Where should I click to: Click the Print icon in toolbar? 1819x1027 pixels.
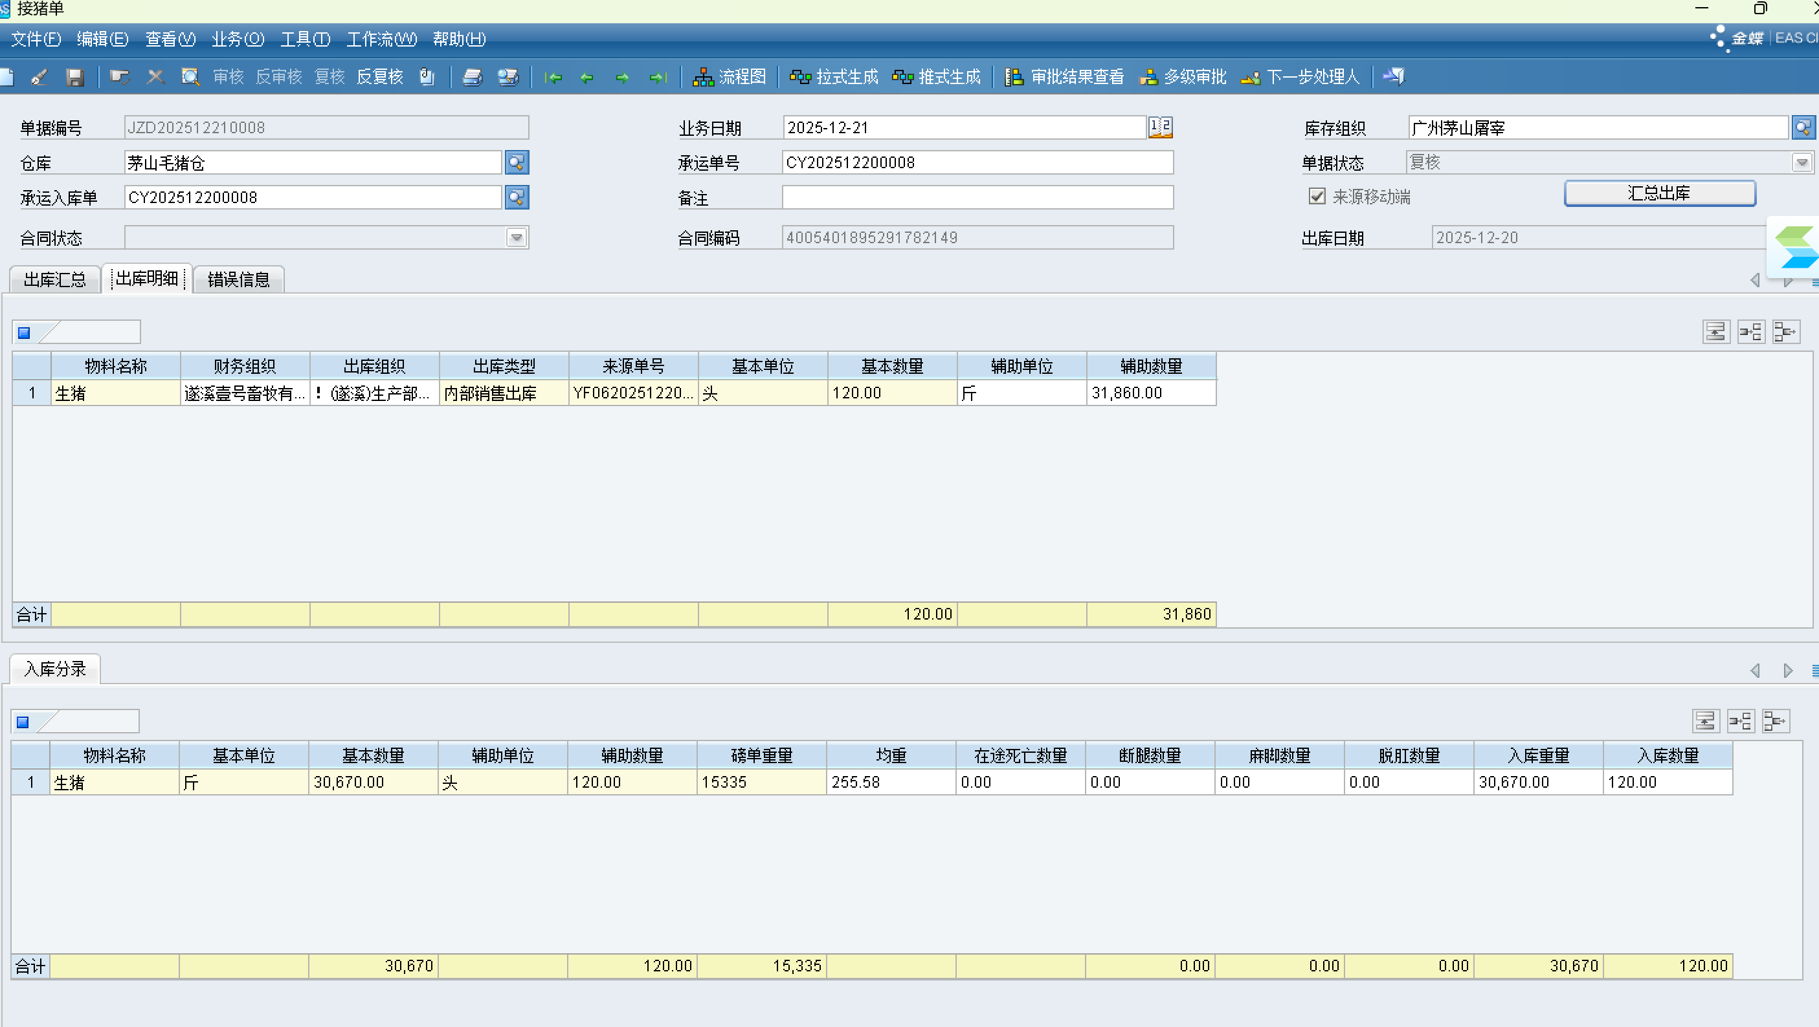click(x=472, y=77)
